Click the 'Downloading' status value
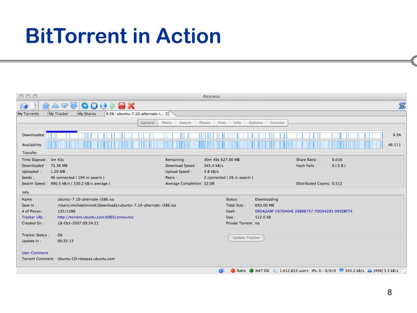Viewport: 417px width, 313px height. pos(266,199)
